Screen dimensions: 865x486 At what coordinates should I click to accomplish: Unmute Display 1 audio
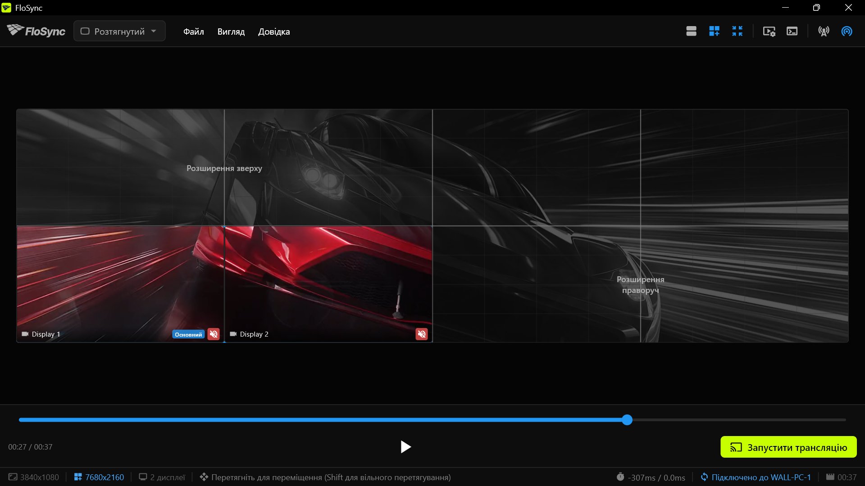(x=214, y=334)
